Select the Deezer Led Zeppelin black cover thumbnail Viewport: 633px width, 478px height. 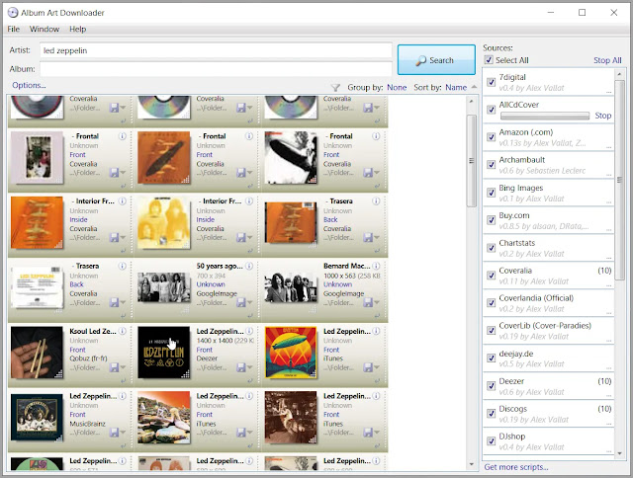(163, 353)
